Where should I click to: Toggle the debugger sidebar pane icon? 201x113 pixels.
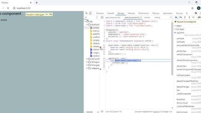(x=171, y=18)
